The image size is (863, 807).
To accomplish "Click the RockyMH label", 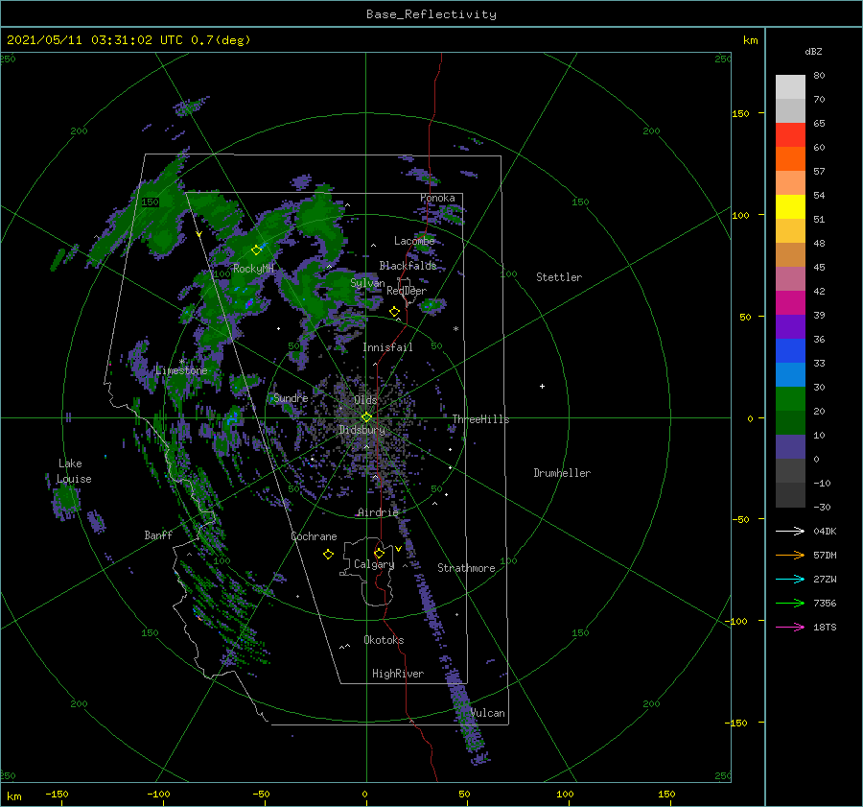I will pyautogui.click(x=253, y=269).
